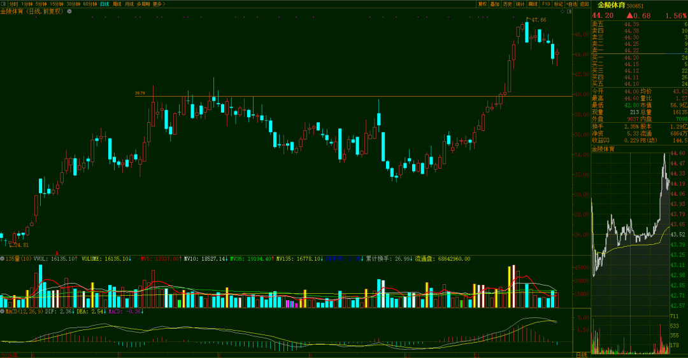Click the 今开 value 44.00
This screenshot has width=688, height=358.
631,91
